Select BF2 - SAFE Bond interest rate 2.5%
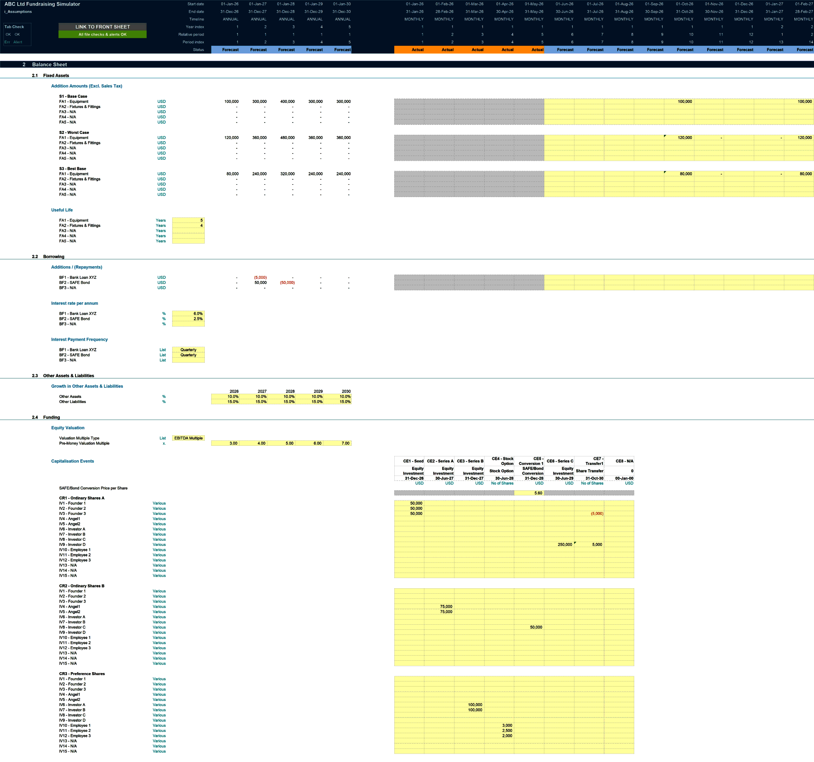This screenshot has width=814, height=762. point(188,319)
